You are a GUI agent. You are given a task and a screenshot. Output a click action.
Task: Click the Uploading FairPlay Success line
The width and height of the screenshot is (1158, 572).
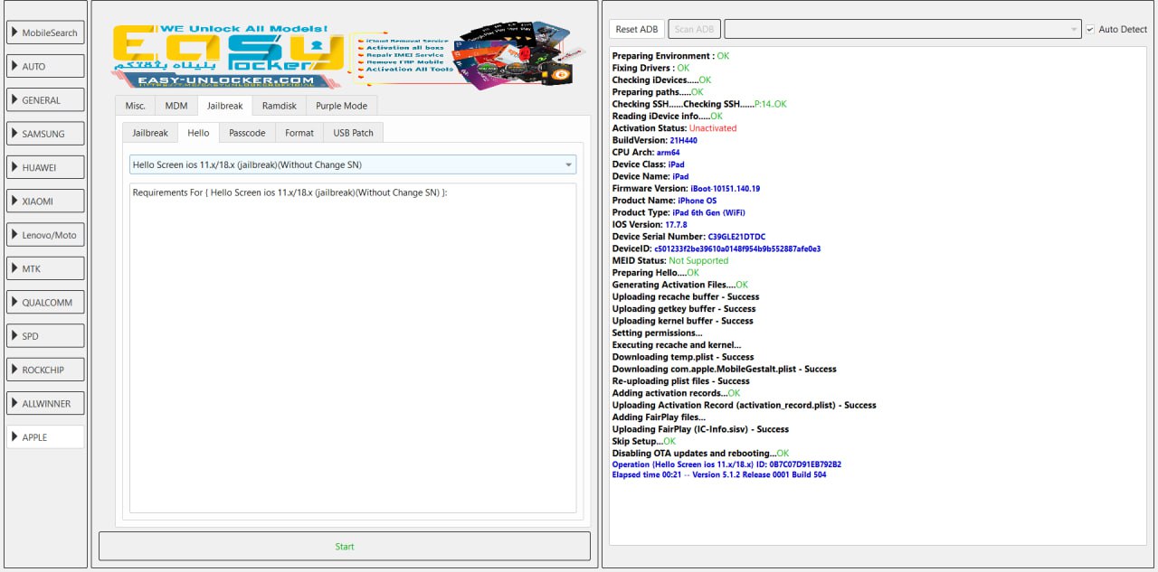point(700,429)
